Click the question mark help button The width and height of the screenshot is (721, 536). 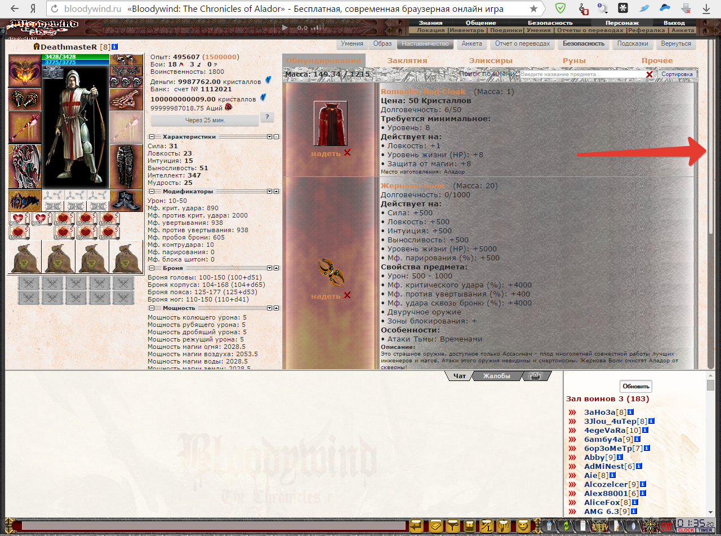(267, 117)
